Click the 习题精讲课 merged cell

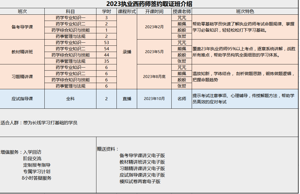coord(22,77)
